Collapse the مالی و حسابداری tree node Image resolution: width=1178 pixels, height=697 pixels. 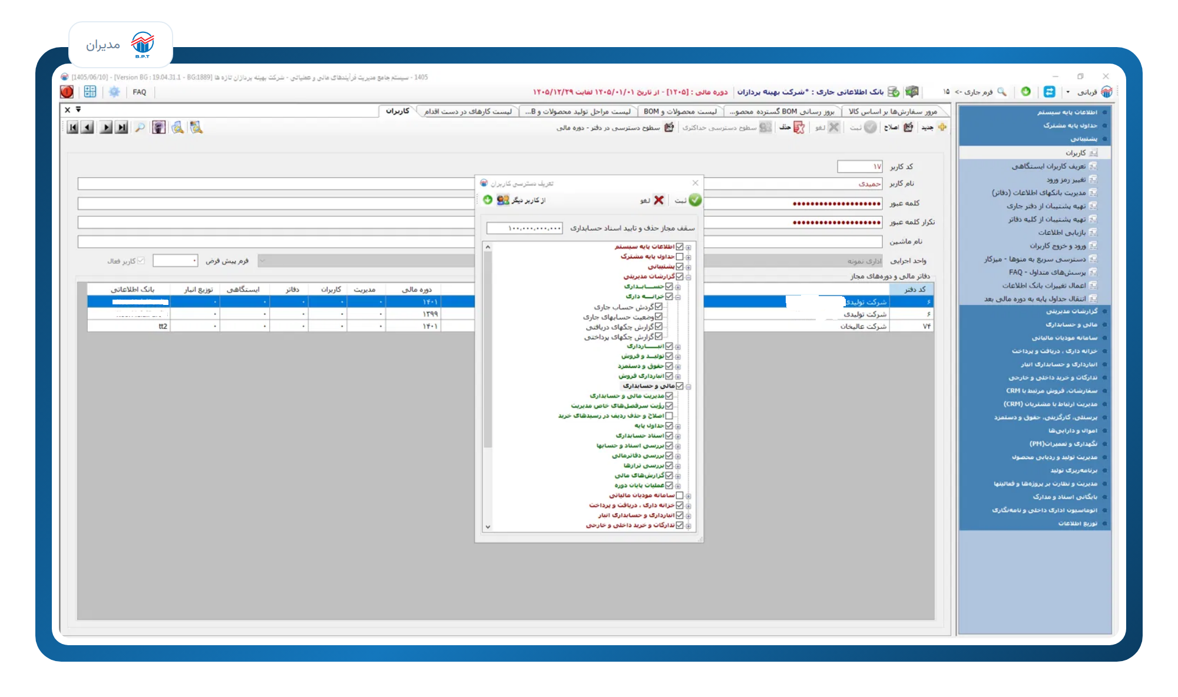tap(688, 387)
